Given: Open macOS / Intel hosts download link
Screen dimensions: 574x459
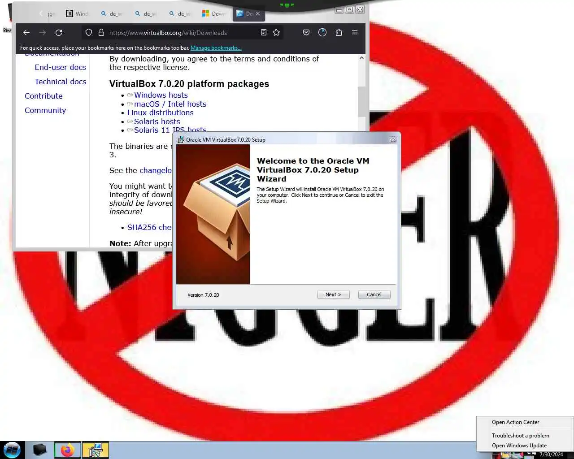Looking at the screenshot, I should click(x=170, y=104).
